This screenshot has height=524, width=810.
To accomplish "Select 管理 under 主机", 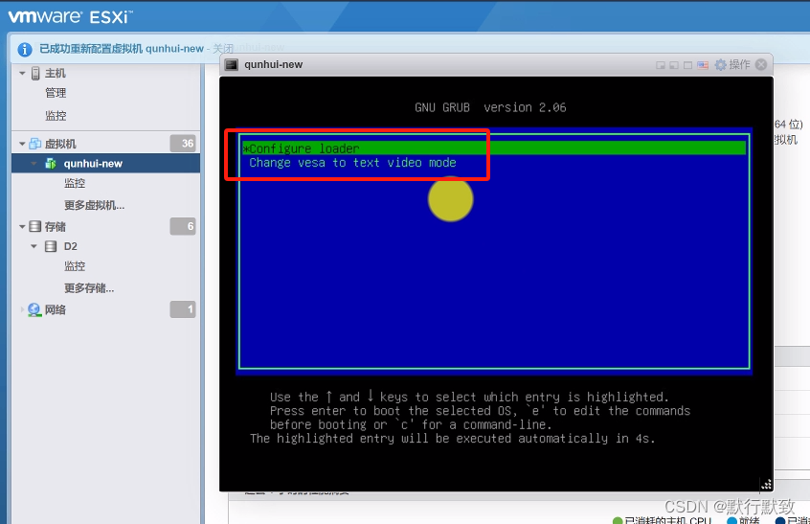I will click(56, 93).
